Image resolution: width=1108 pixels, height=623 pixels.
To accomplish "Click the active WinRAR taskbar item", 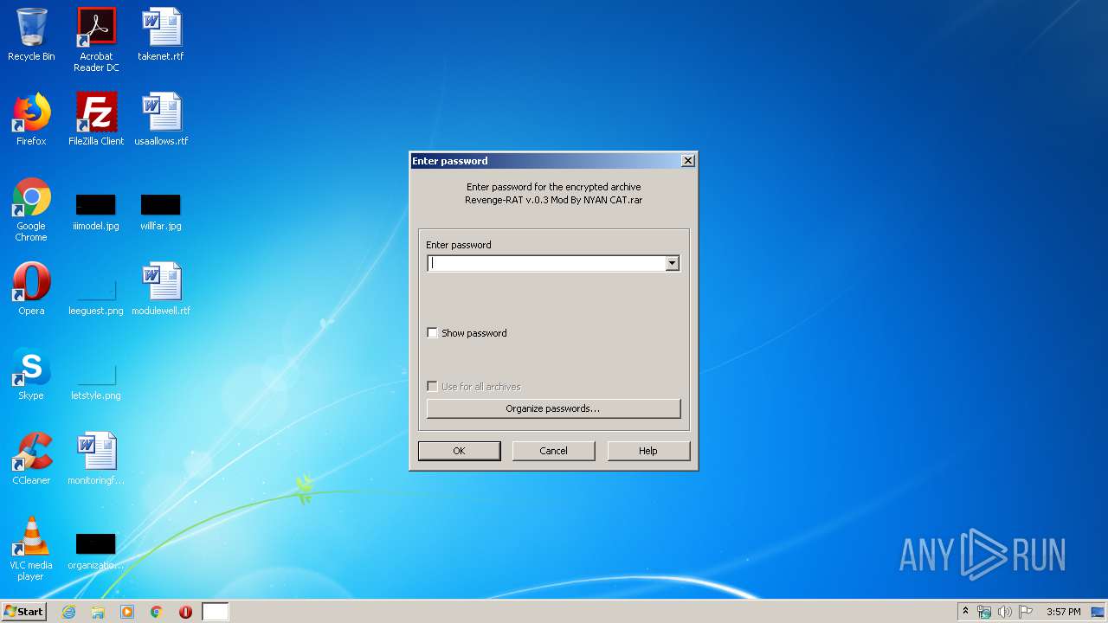I will 216,612.
